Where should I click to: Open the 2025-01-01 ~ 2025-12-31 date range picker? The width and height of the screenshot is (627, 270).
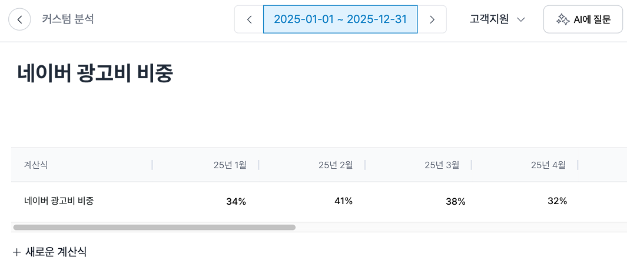point(340,19)
